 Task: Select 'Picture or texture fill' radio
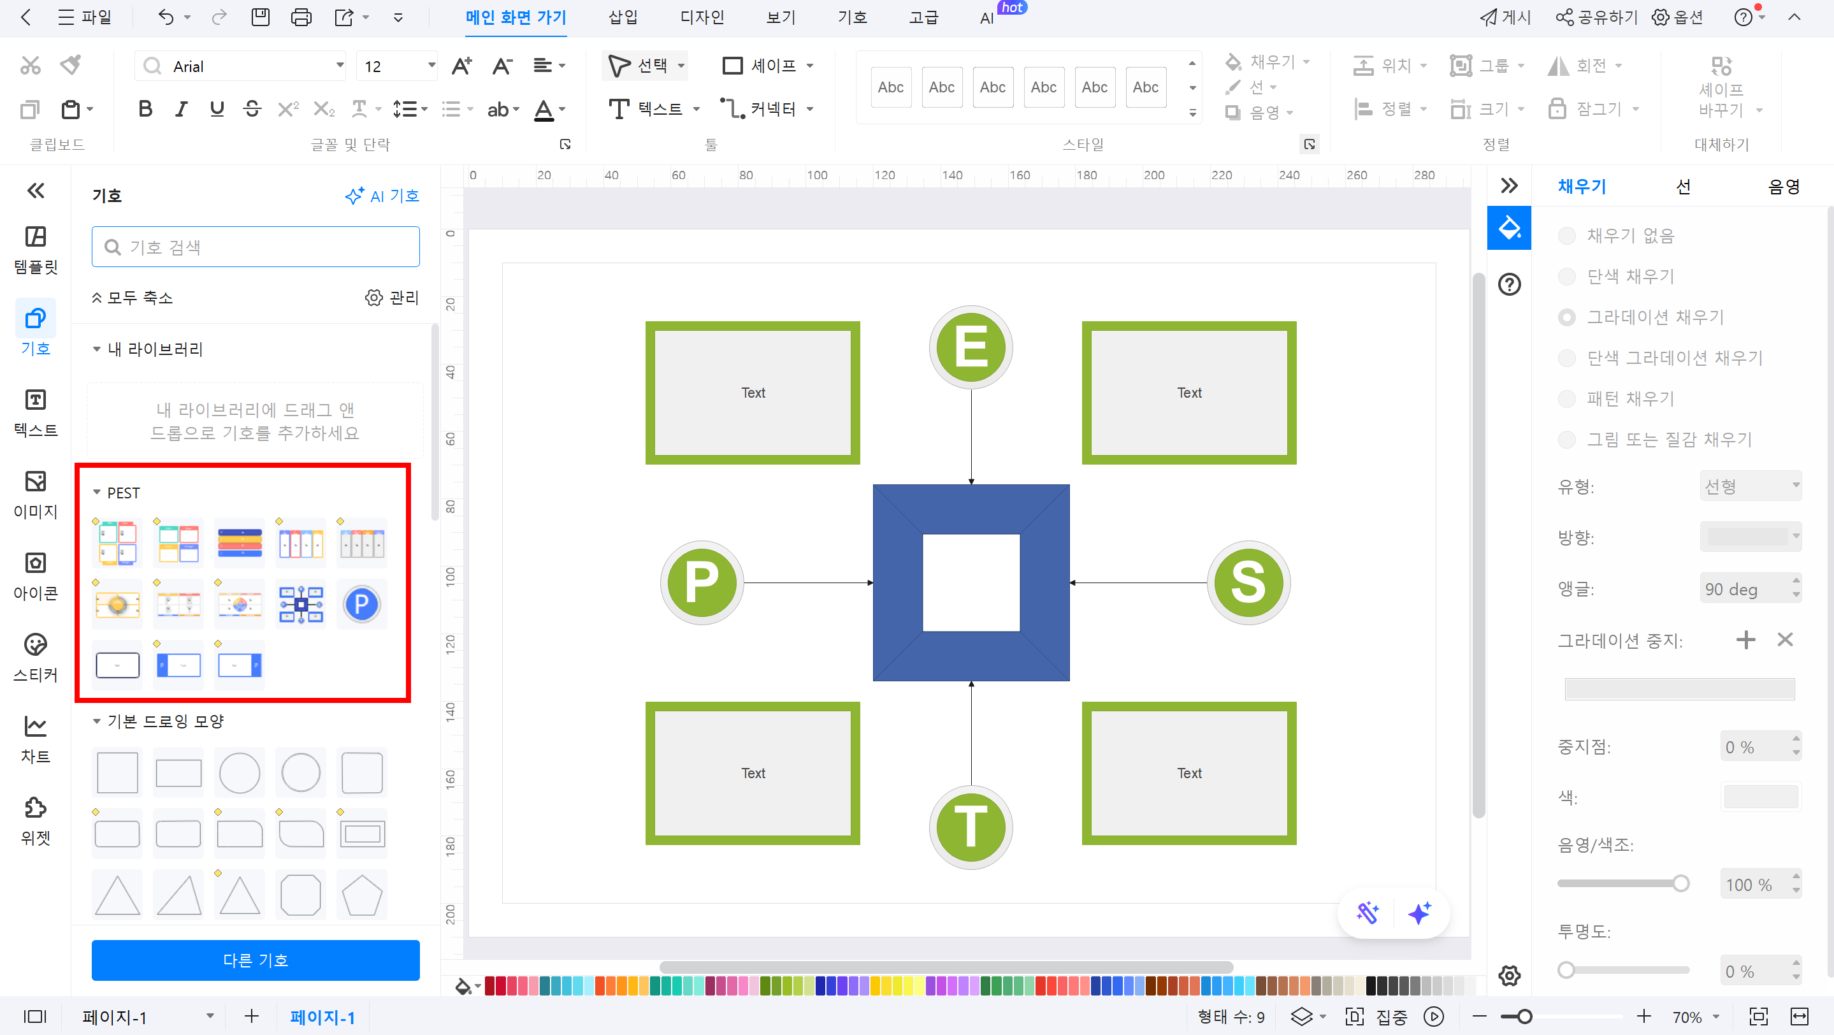tap(1566, 439)
